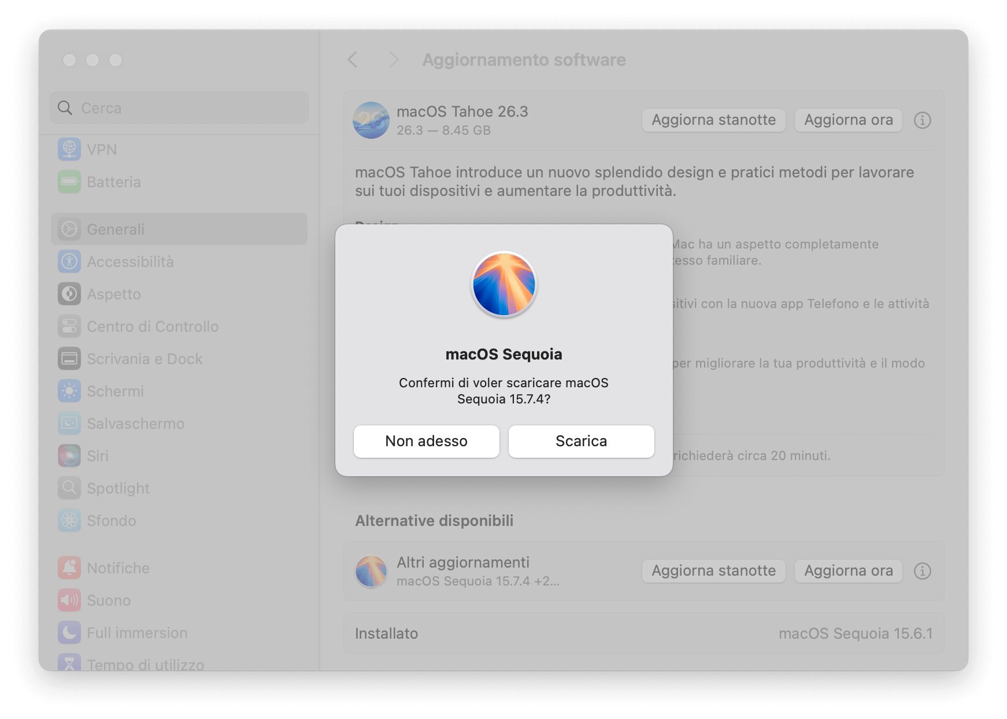Click the VPN globe icon in the sidebar
Image resolution: width=1007 pixels, height=719 pixels.
point(69,149)
